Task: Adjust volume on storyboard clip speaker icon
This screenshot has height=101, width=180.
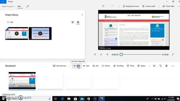Action: [x=33, y=86]
